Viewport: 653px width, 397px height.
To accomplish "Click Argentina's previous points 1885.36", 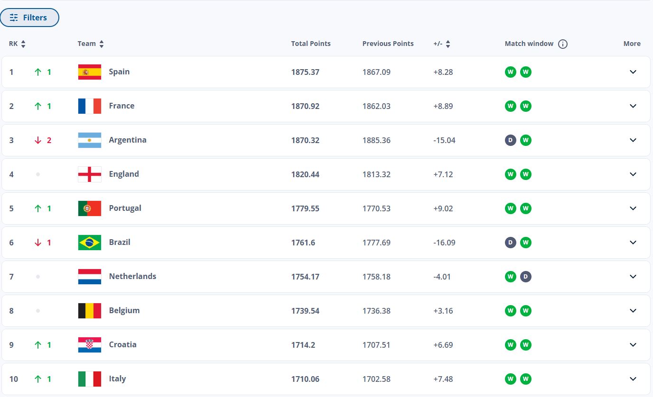I will 376,140.
